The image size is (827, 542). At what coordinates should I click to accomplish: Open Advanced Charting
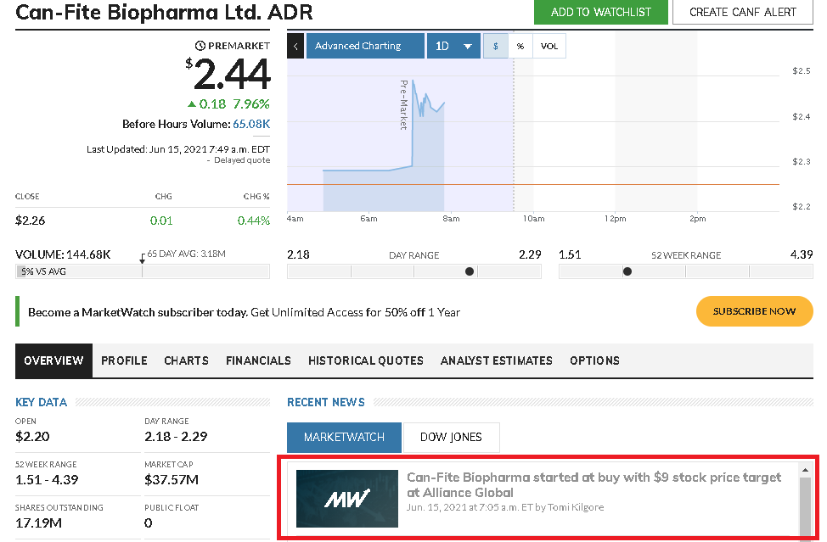click(365, 46)
